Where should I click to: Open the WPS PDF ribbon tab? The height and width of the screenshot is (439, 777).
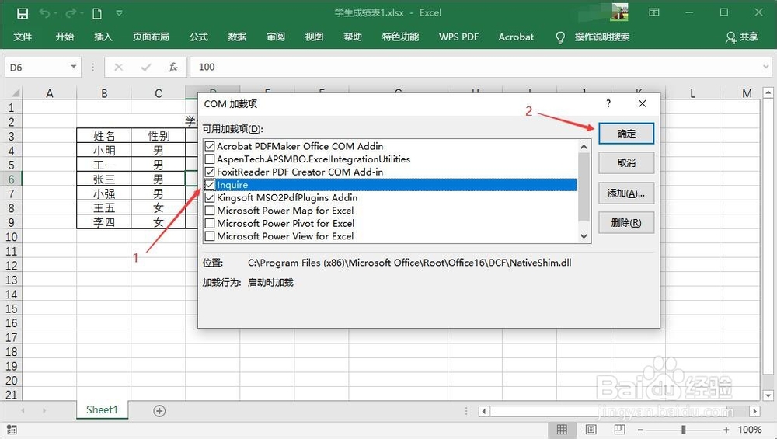coord(459,37)
